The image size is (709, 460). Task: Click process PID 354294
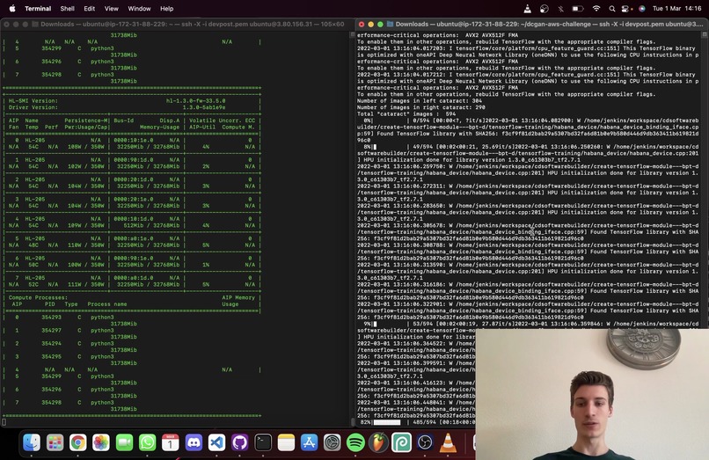pos(51,344)
